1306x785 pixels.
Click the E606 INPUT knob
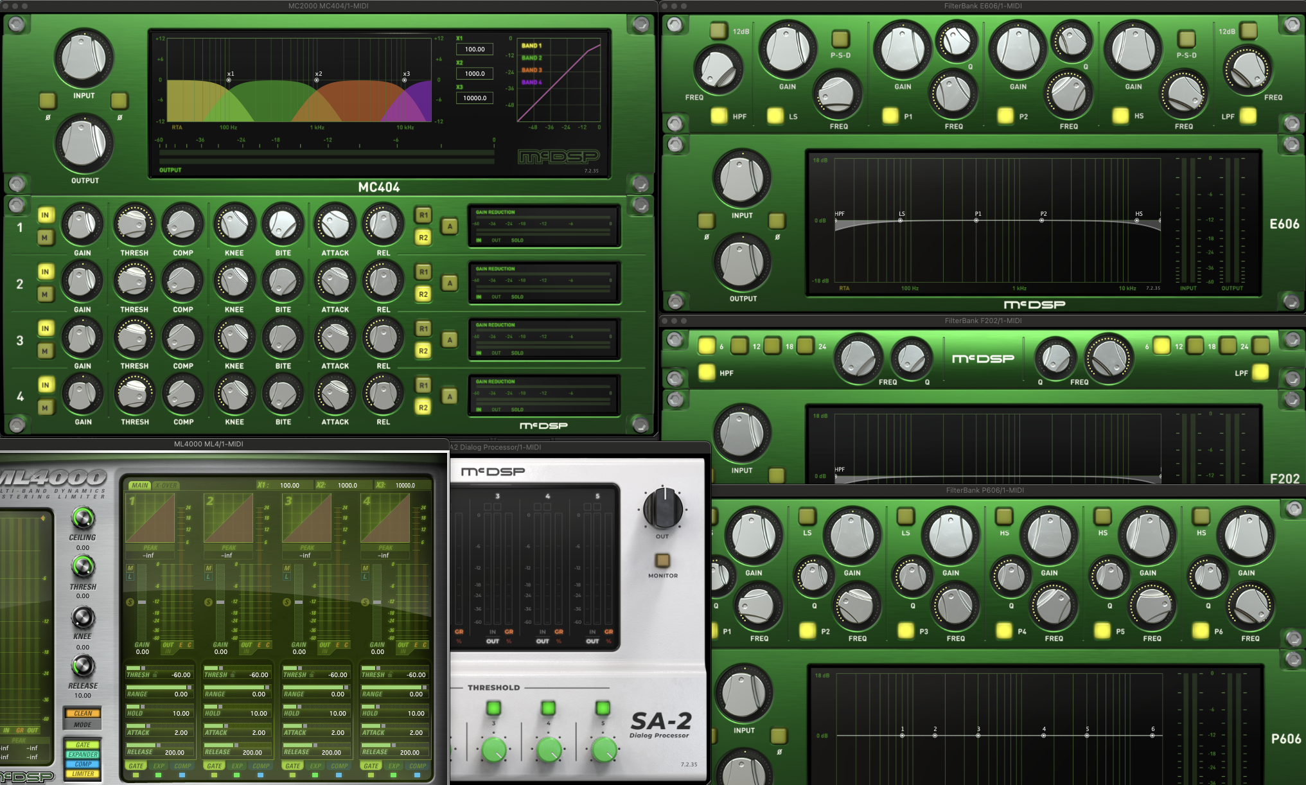[741, 179]
